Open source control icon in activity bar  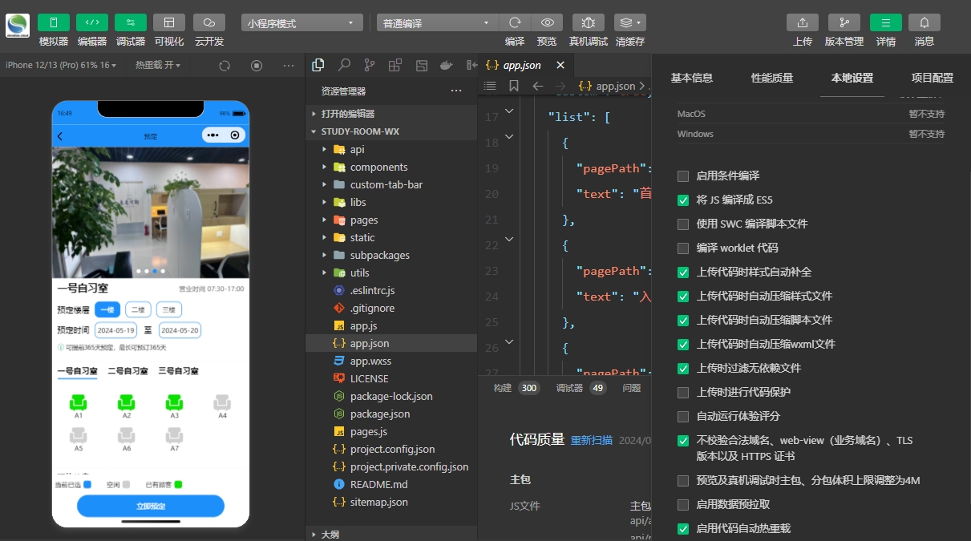(x=370, y=65)
